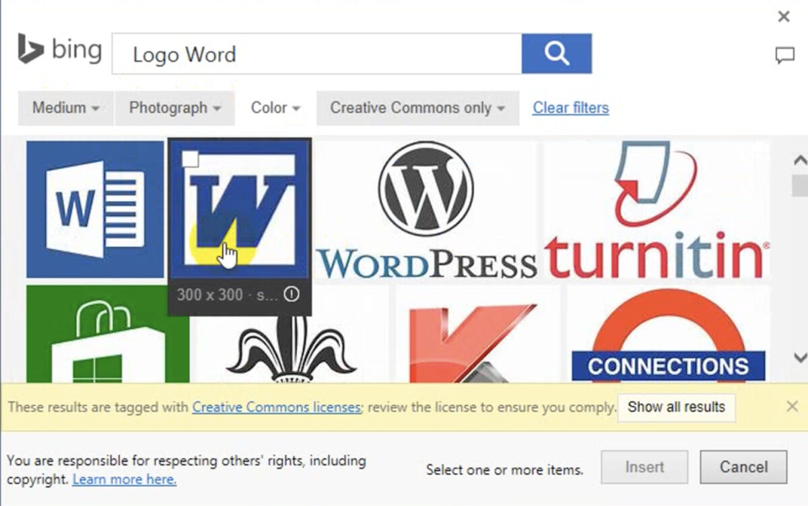Dismiss the Creative Commons notice bar
The width and height of the screenshot is (808, 506).
click(793, 406)
